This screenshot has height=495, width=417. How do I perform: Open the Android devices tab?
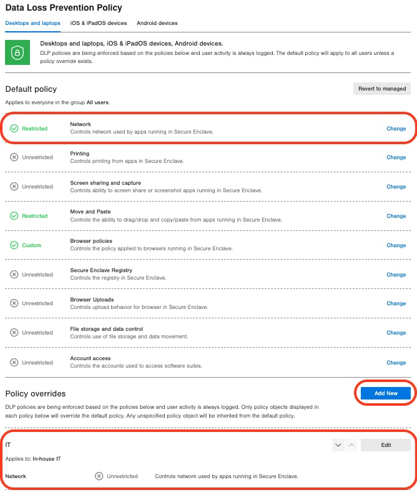157,23
